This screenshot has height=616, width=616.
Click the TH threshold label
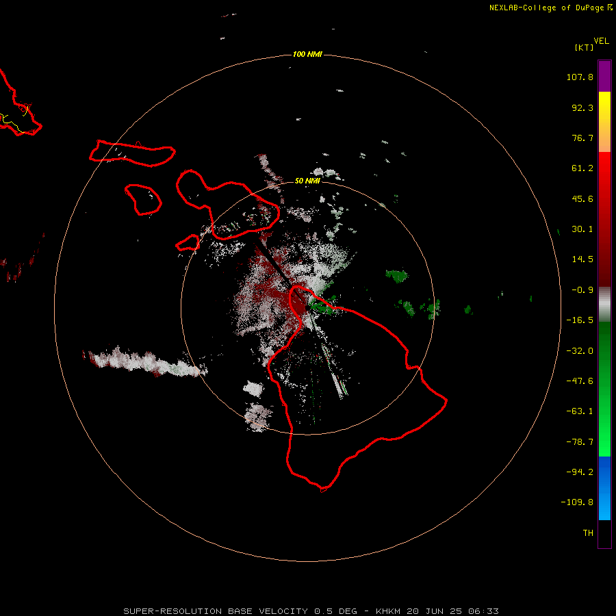pos(588,533)
